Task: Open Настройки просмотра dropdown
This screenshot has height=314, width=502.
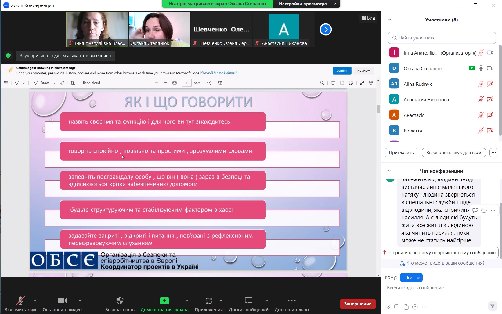Action: 307,4
